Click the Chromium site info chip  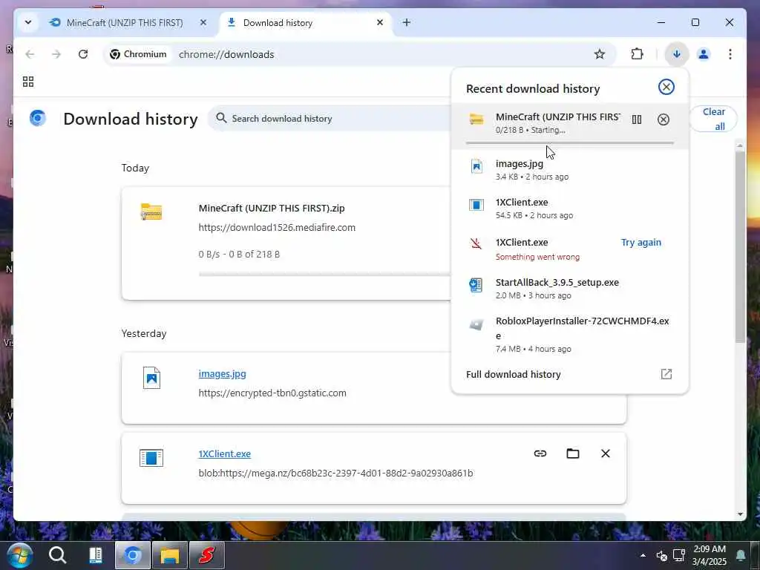pyautogui.click(x=138, y=54)
